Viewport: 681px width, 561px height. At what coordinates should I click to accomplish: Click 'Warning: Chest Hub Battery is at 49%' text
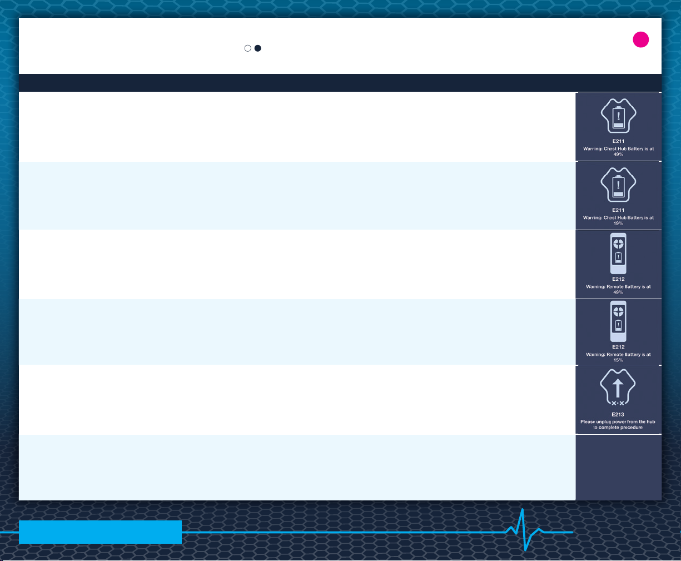(618, 151)
